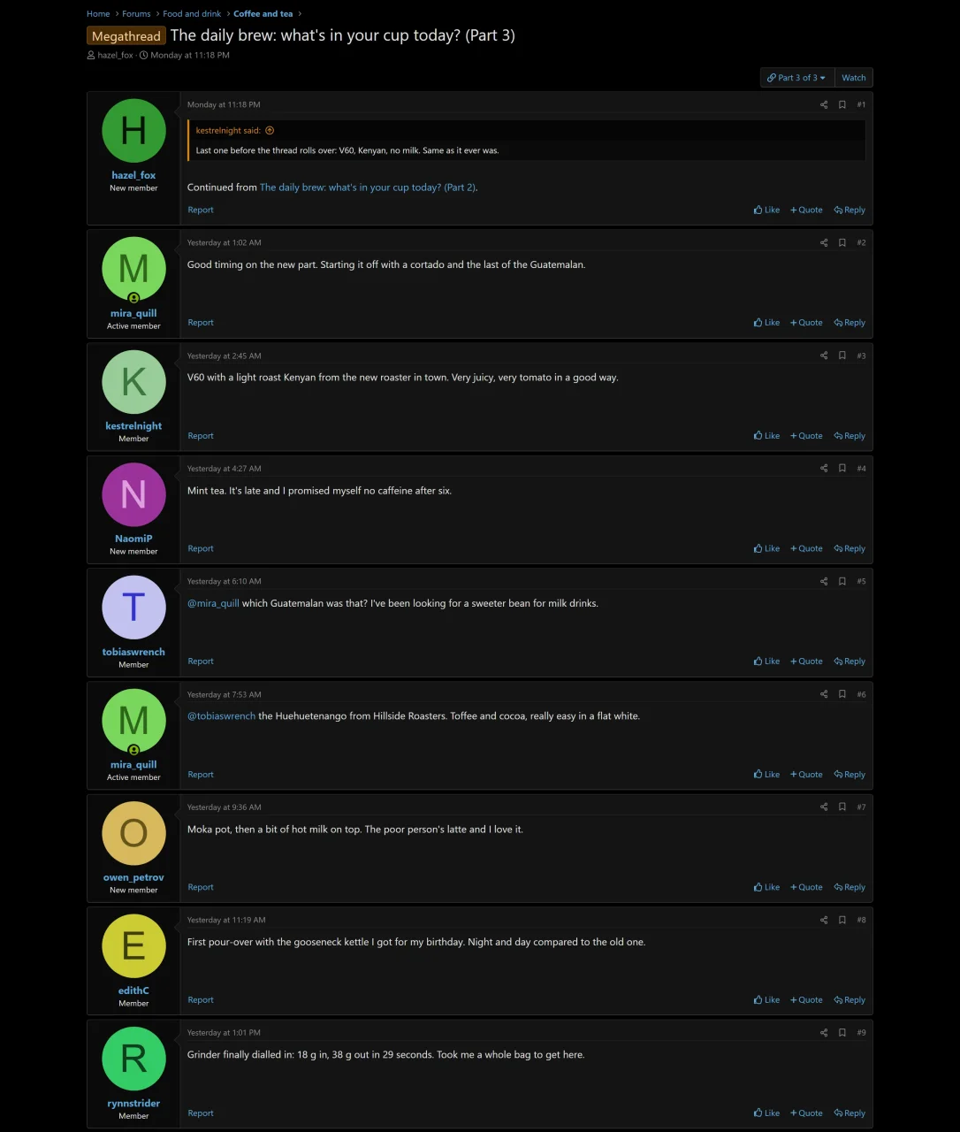Viewport: 960px width, 1132px height.
Task: Reply to tobiaswrench's post #5
Action: coord(850,662)
